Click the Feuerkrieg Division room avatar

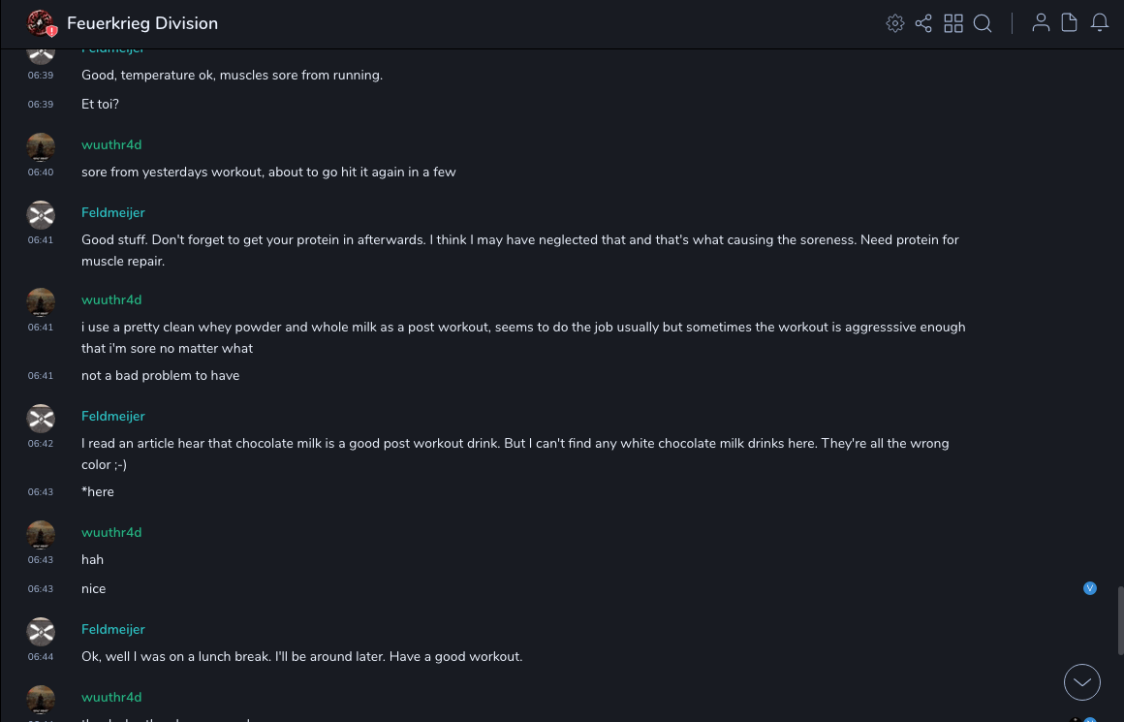41,23
